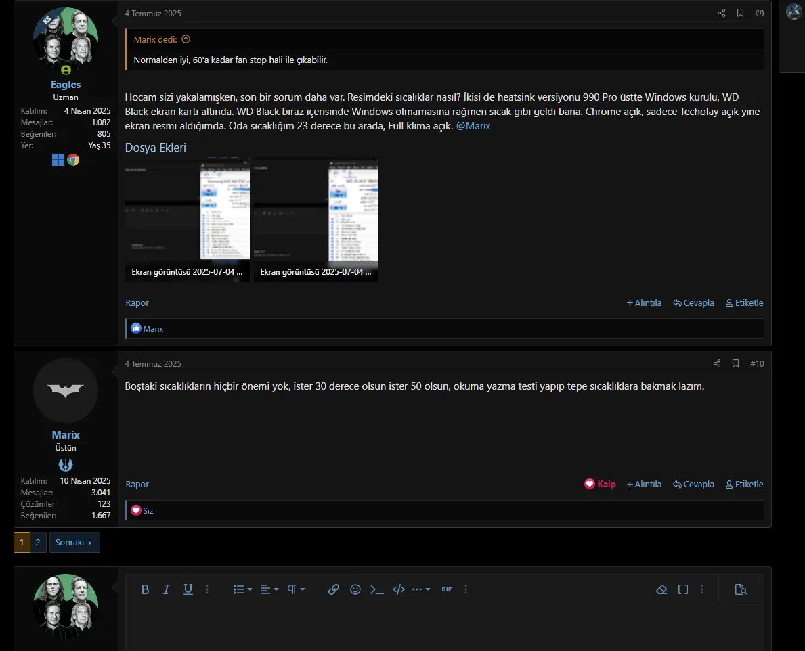805x651 pixels.
Task: Open permalink #9
Action: 760,13
